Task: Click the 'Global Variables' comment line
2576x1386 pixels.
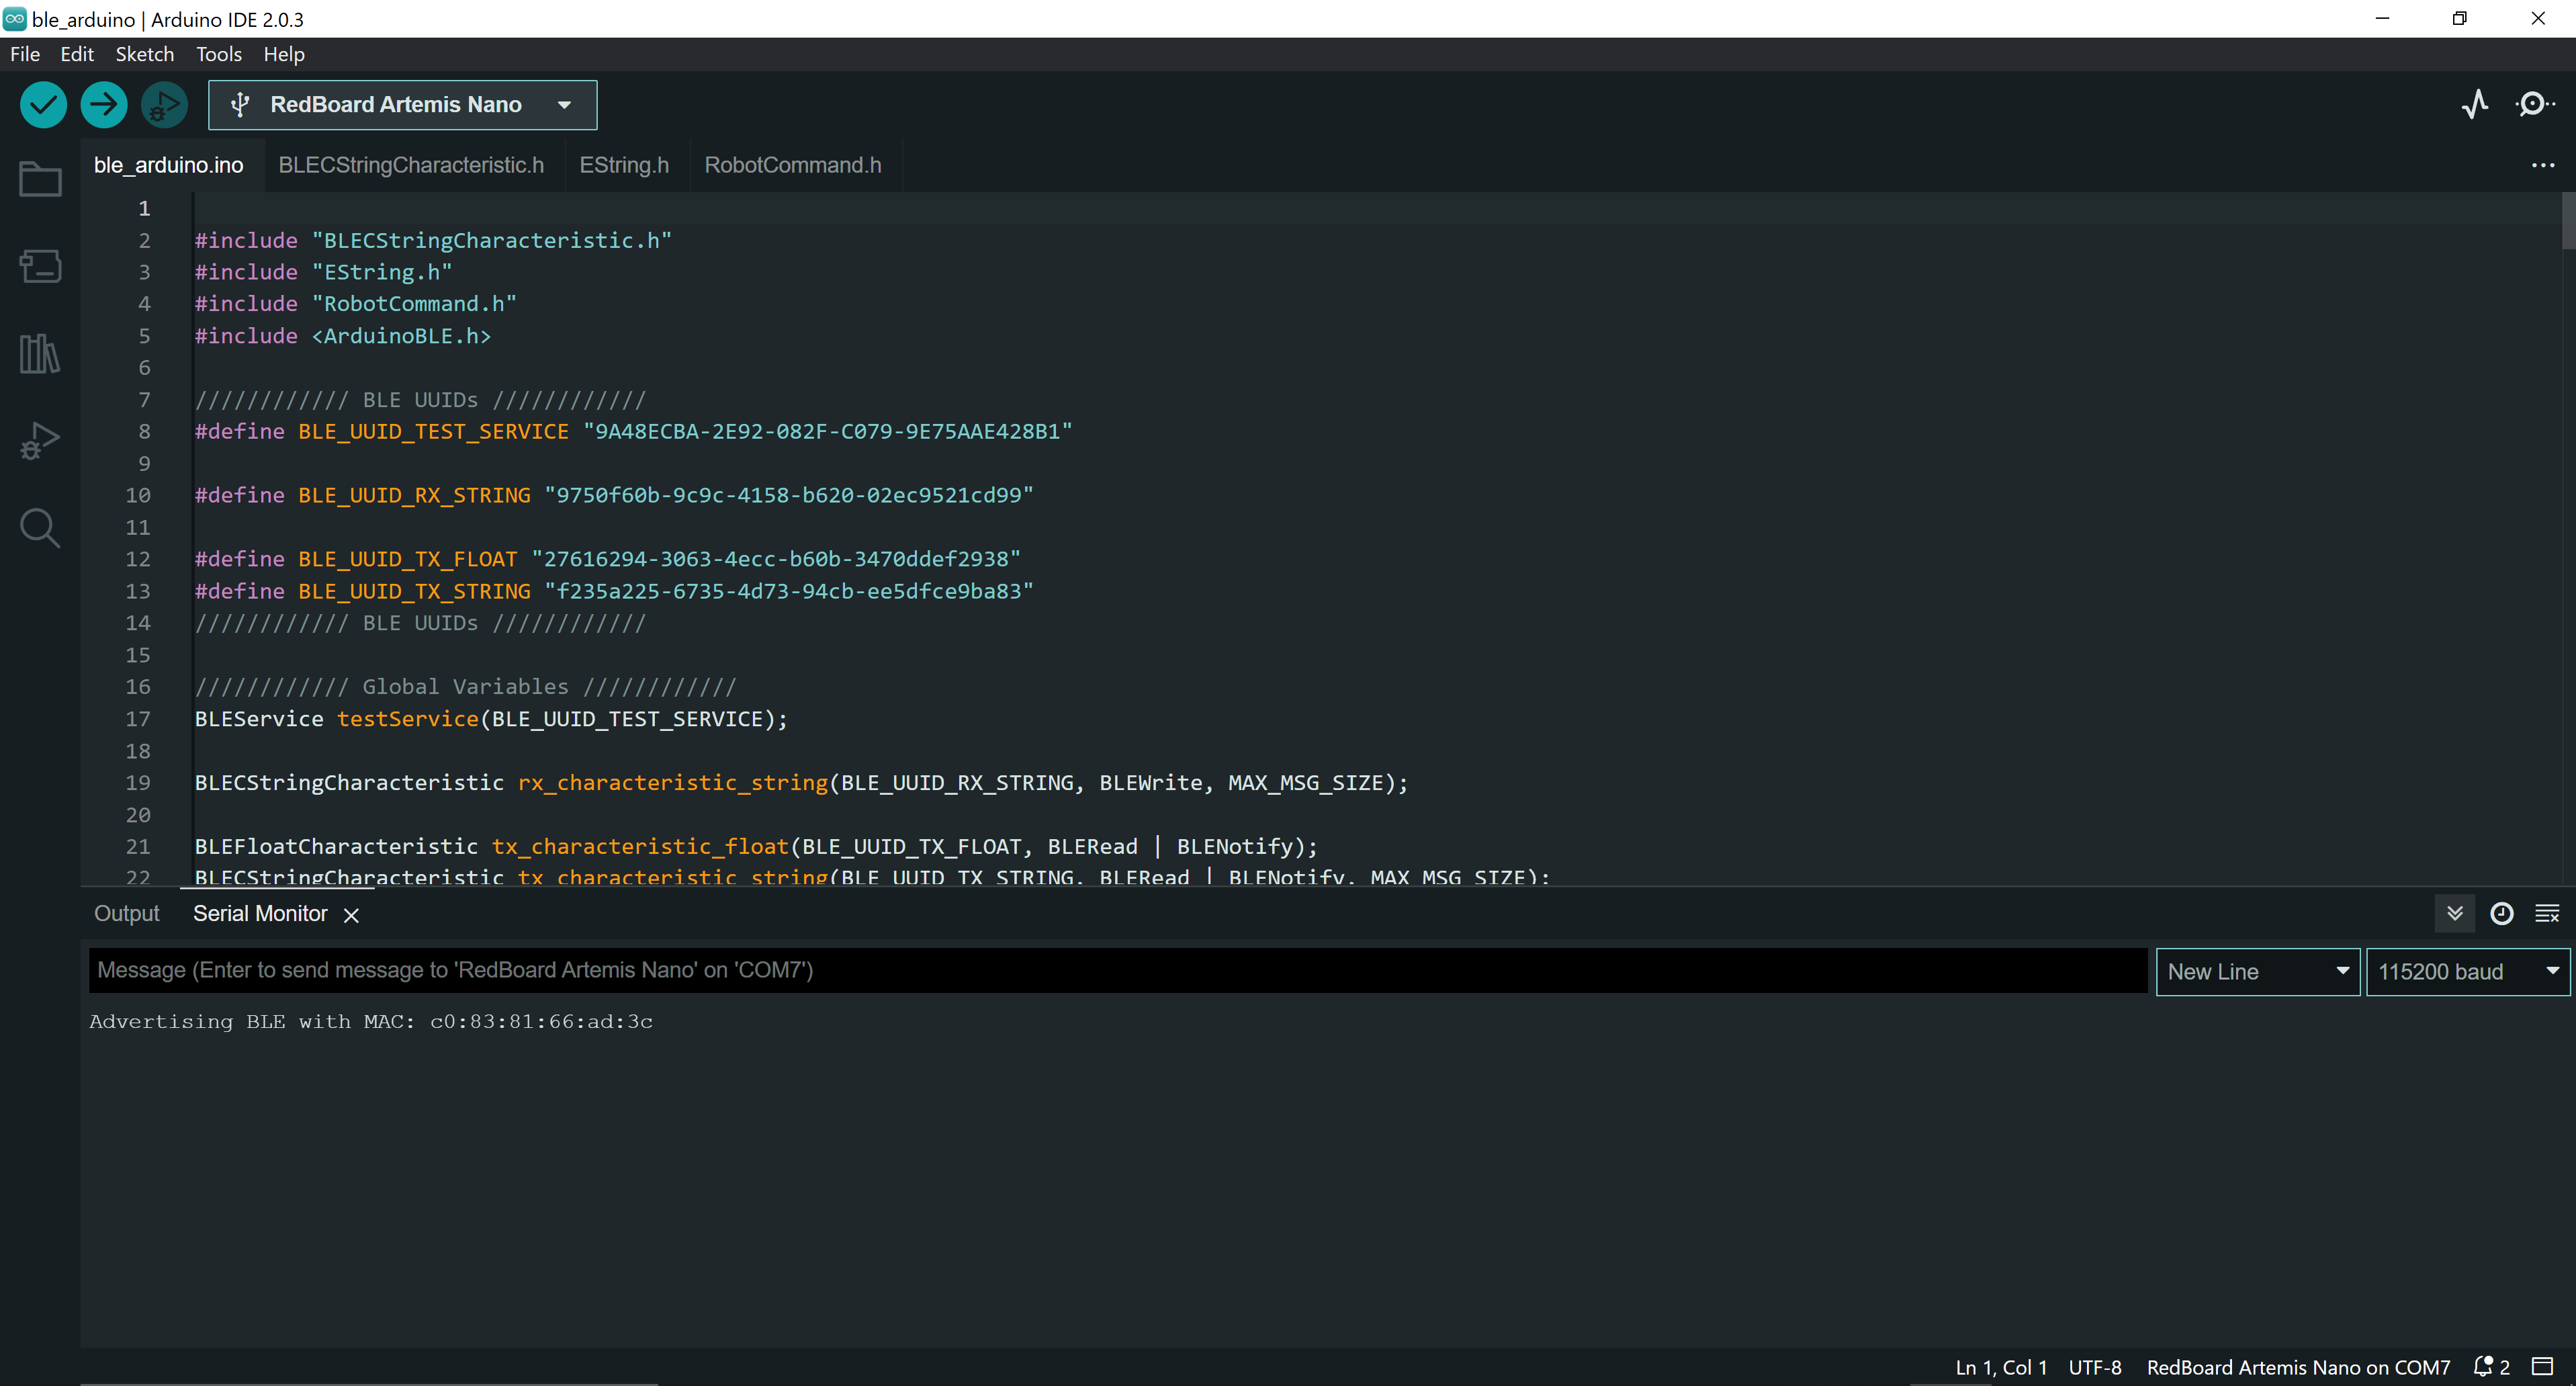Action: 465,687
